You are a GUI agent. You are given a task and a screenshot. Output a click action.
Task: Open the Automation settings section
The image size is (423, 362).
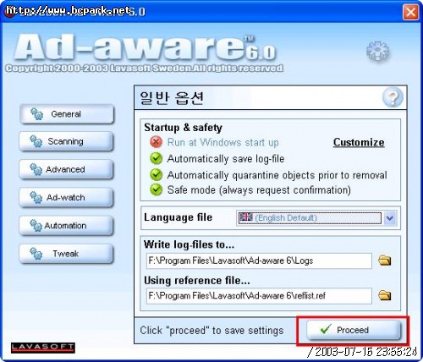click(66, 226)
